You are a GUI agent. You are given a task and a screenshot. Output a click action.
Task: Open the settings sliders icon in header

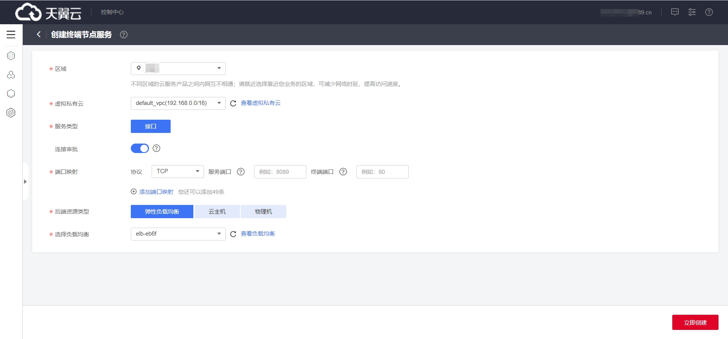tap(692, 12)
